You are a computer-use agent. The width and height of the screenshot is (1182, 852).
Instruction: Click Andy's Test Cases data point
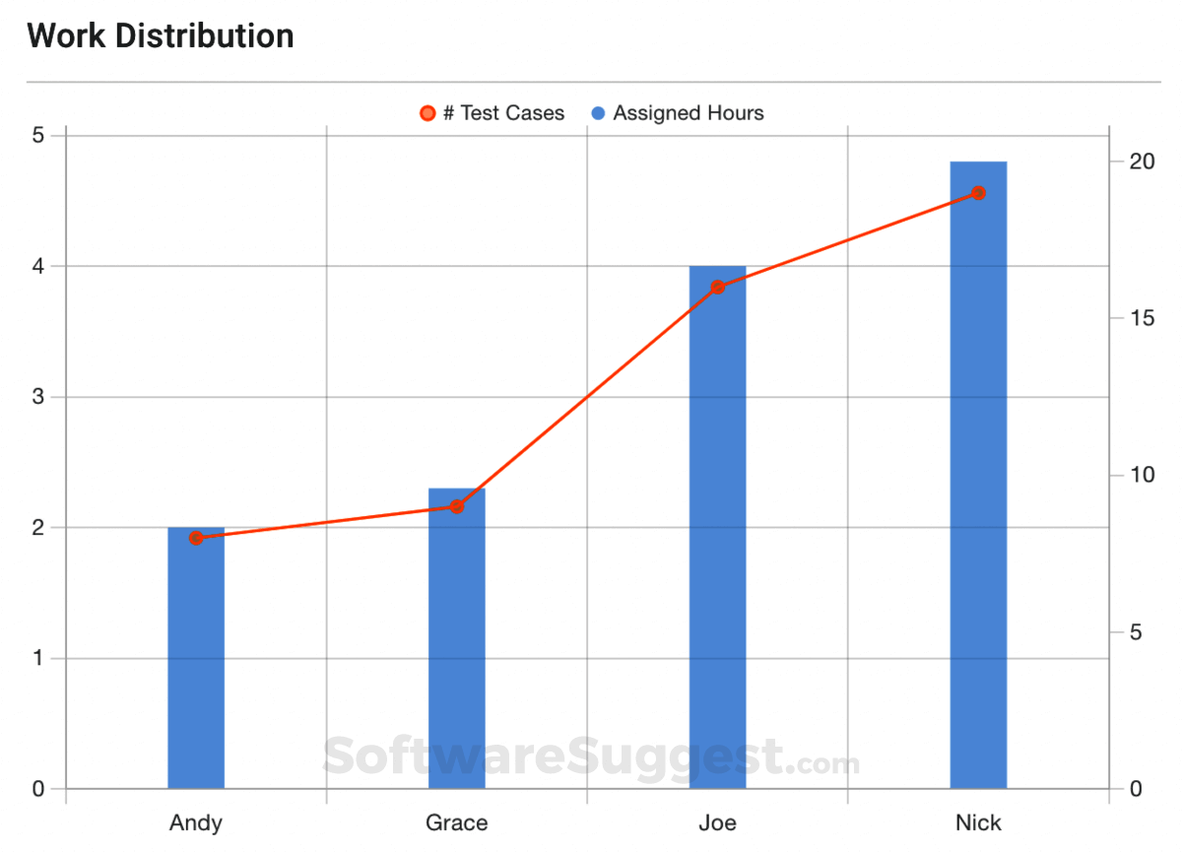click(x=196, y=538)
